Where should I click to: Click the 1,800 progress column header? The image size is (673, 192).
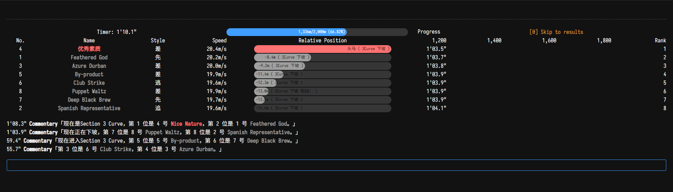tap(604, 41)
